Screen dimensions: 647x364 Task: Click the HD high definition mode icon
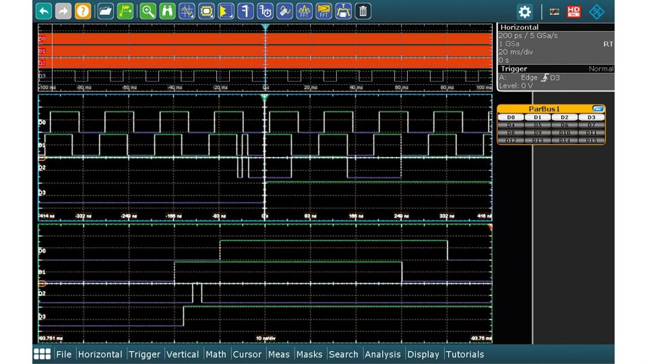574,11
